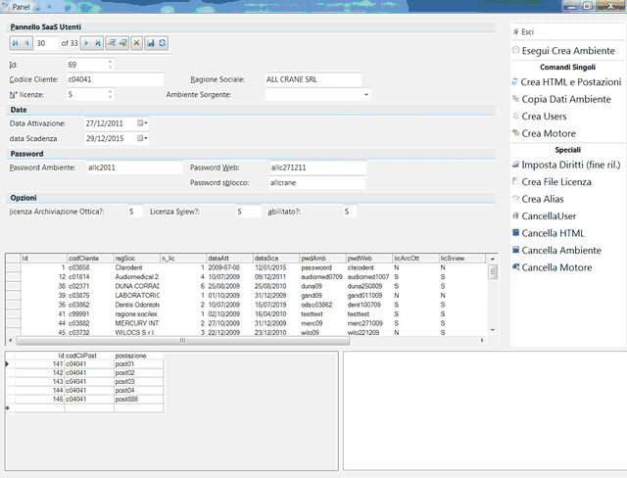Viewport: 627px width, 478px height.
Task: Sort grid by ragSoc column header
Action: 136,259
